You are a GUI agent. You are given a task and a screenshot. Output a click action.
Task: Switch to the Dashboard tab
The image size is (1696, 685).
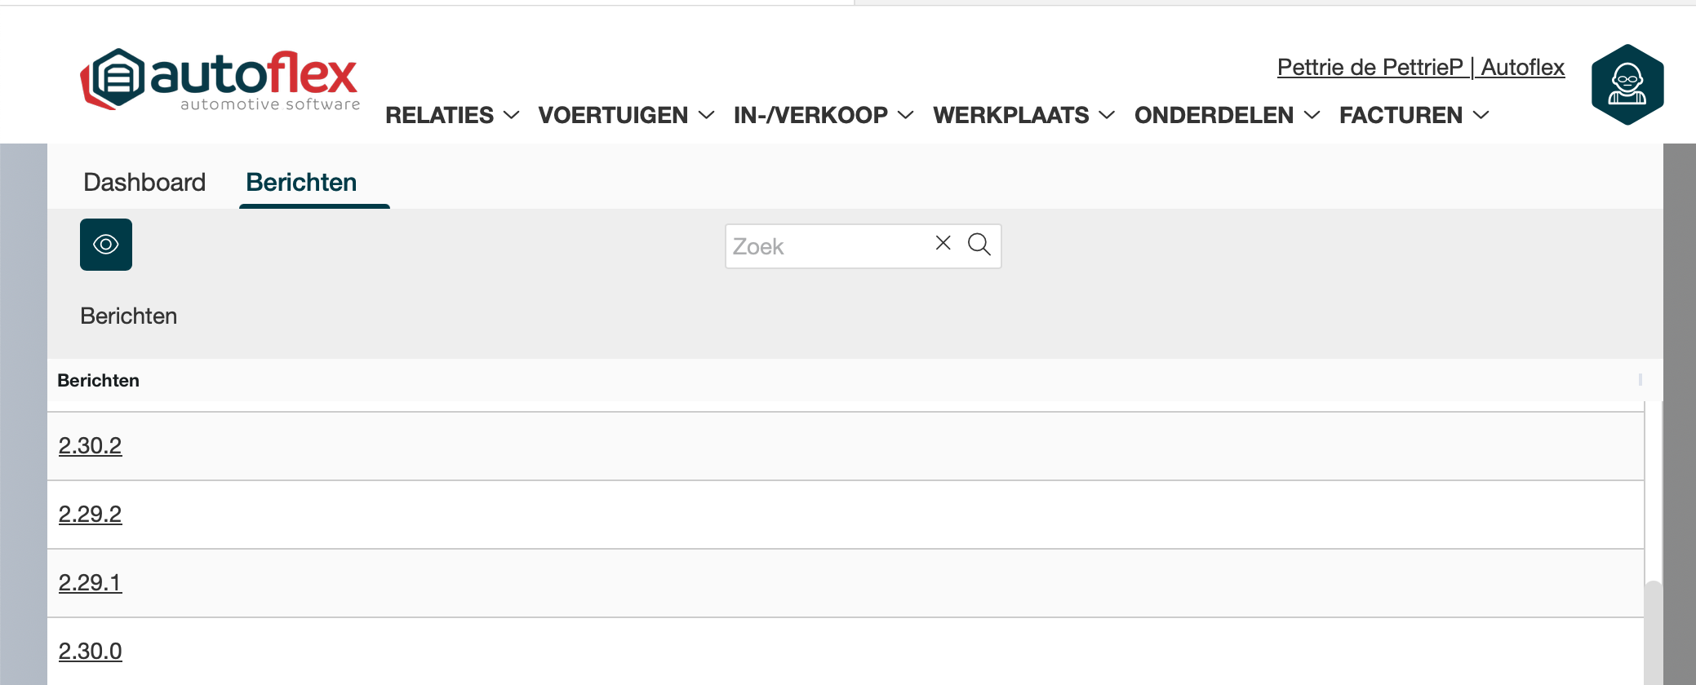tap(144, 182)
